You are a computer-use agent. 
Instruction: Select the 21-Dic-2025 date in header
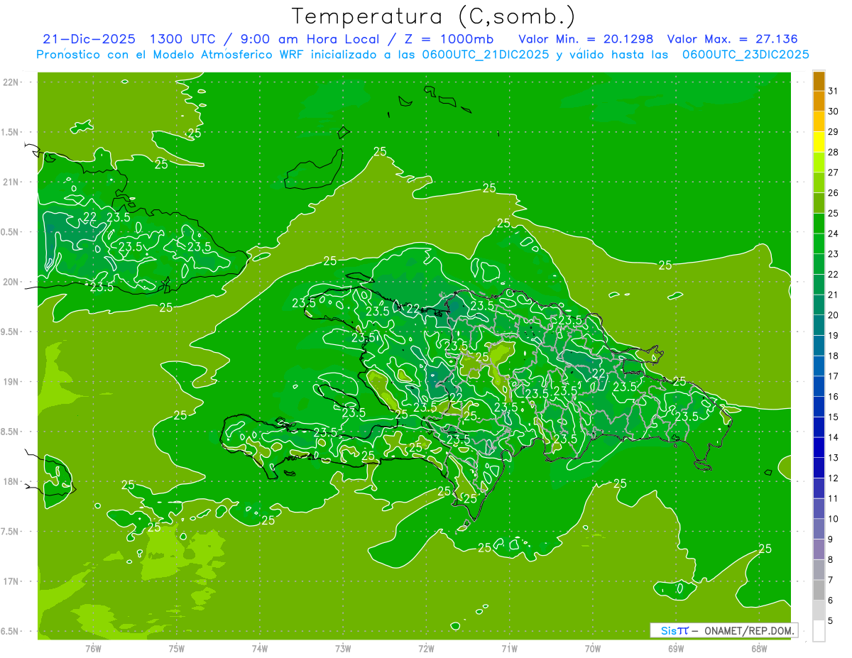pos(89,39)
